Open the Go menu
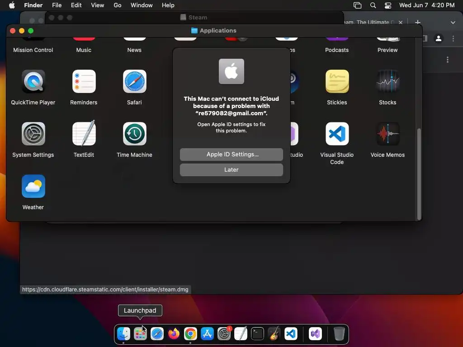Screen dimensions: 463x347 tap(118, 5)
